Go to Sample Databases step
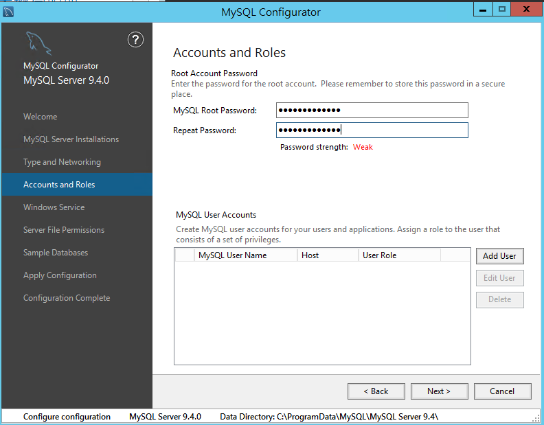 pyautogui.click(x=56, y=253)
